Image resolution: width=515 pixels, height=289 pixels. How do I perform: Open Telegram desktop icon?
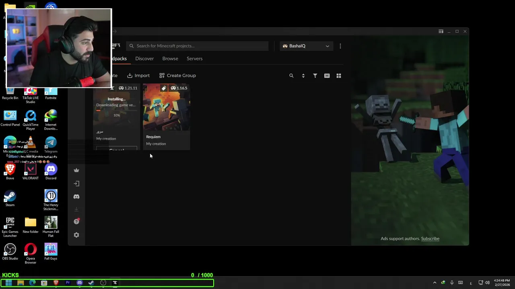pos(51,145)
